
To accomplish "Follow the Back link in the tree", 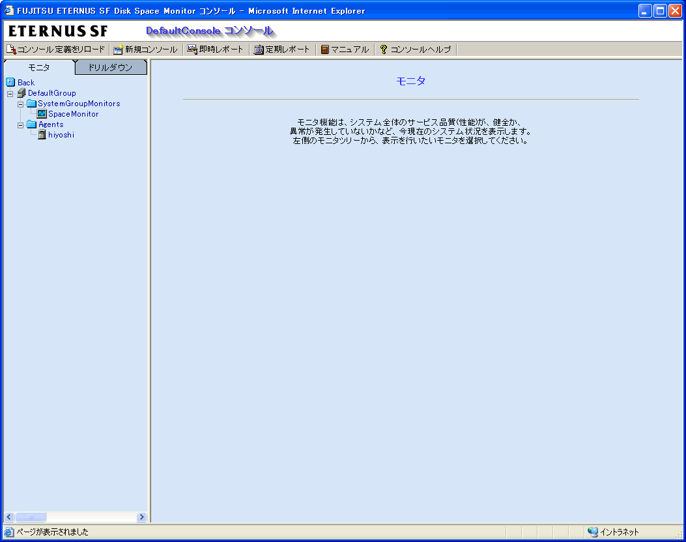I will pyautogui.click(x=26, y=82).
